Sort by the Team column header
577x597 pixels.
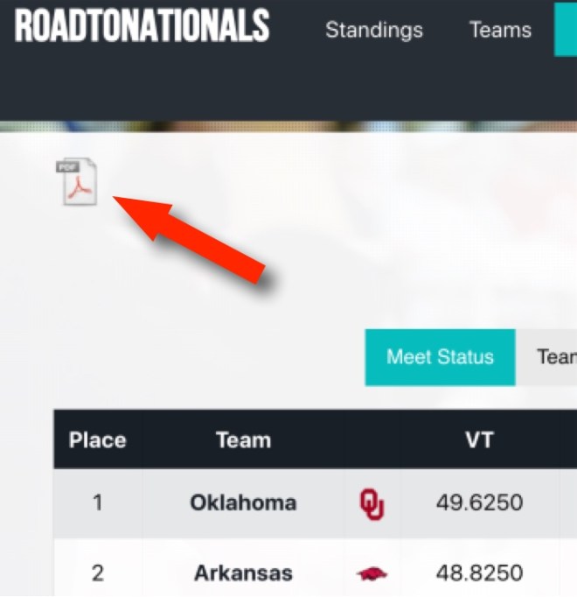click(243, 439)
